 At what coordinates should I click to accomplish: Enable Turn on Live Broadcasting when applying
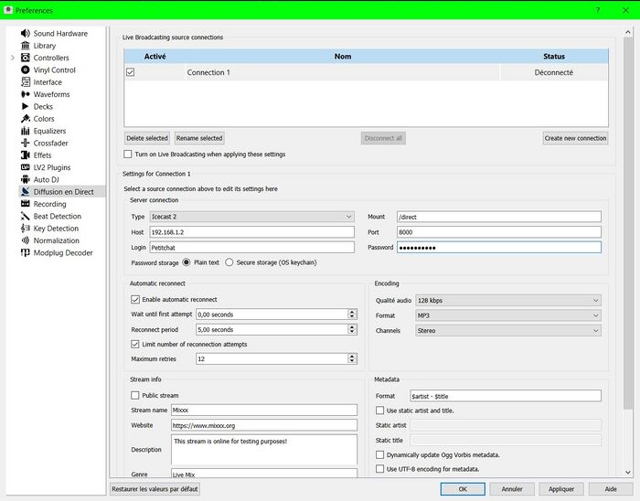point(128,155)
